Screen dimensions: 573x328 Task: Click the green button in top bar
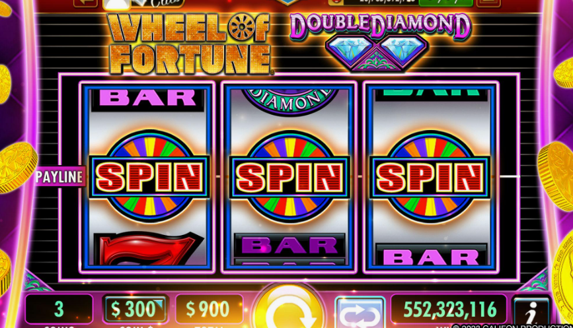coord(445,3)
